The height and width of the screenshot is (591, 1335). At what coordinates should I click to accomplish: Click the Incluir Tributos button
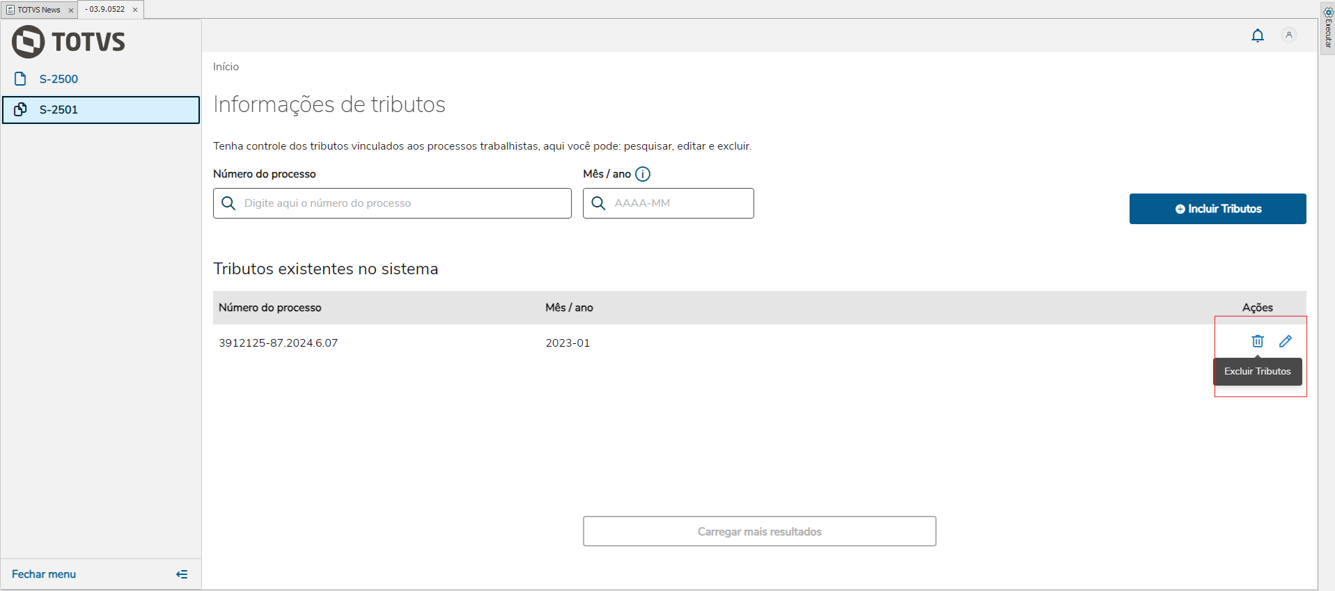[1217, 209]
